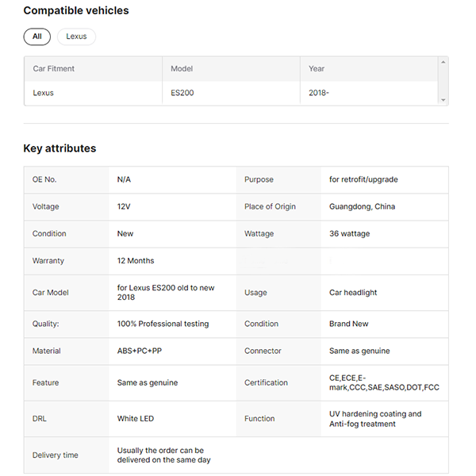Click the ES200 model cell
The height and width of the screenshot is (476, 476).
pos(182,93)
